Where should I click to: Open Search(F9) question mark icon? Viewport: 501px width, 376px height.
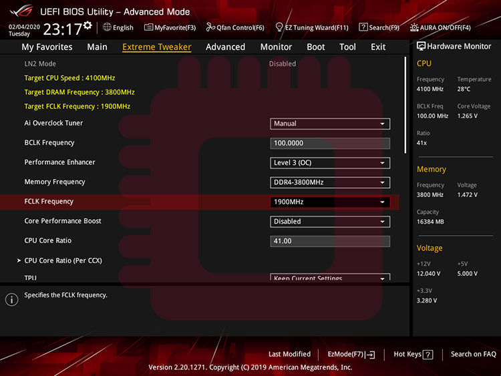click(363, 27)
